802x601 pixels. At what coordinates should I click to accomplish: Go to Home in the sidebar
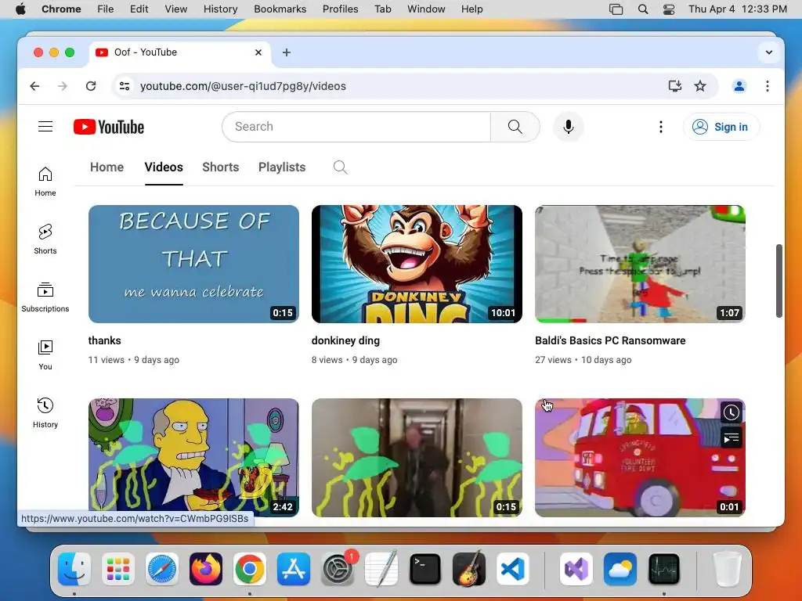coord(45,182)
